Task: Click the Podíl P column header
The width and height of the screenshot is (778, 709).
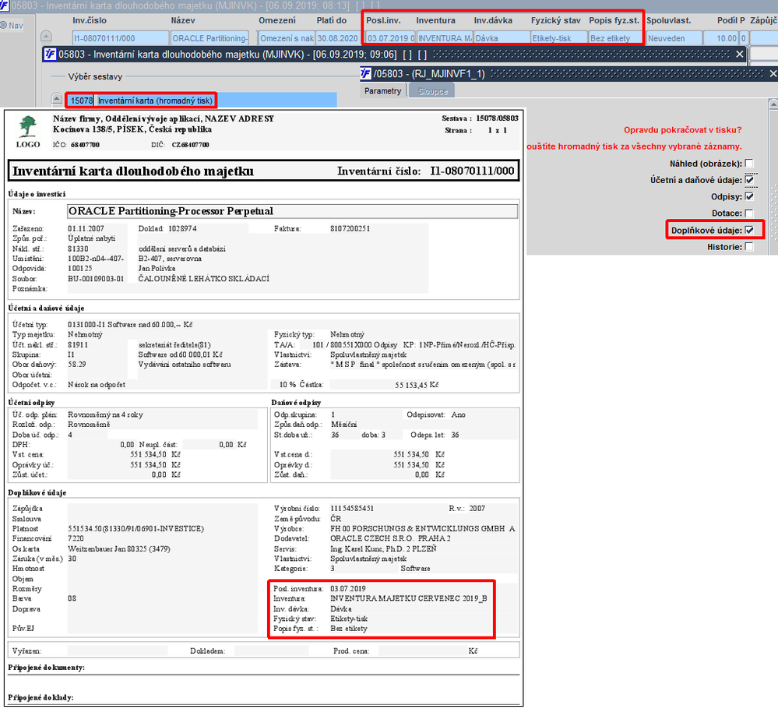Action: tap(730, 20)
